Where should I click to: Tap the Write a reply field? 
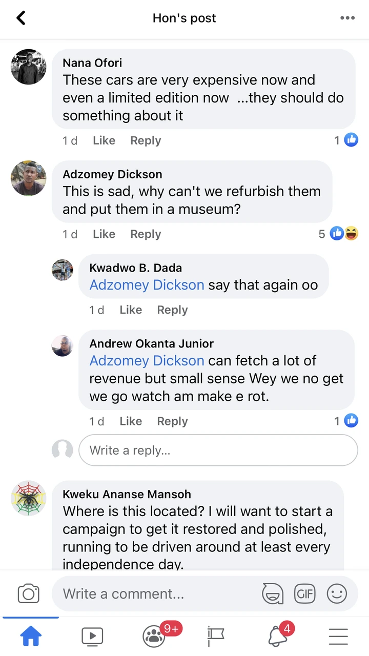(218, 450)
